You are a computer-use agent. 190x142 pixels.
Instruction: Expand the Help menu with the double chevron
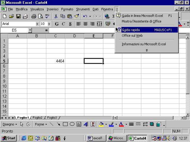(x=147, y=50)
